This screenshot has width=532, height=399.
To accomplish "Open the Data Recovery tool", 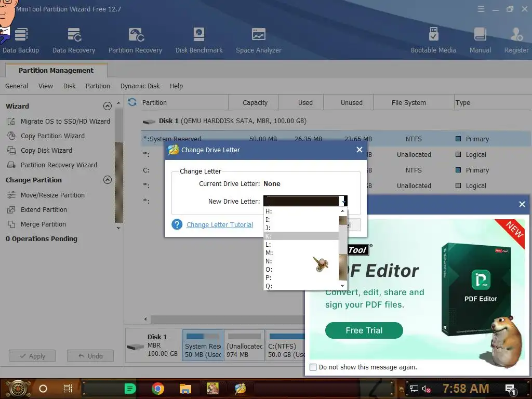I will click(74, 41).
